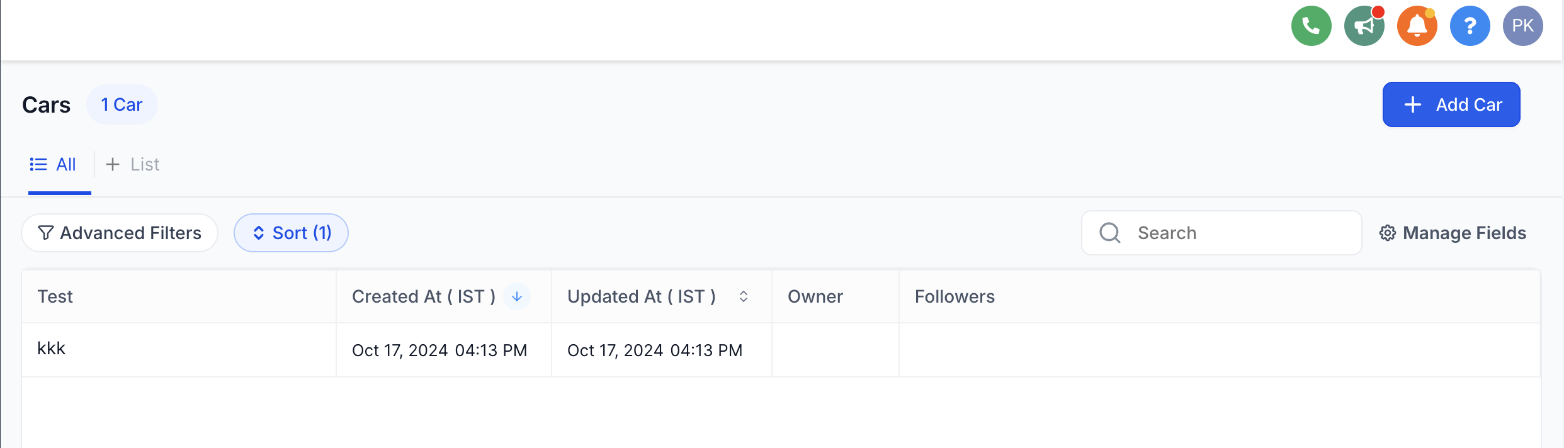This screenshot has height=448, width=1564.
Task: Expand the Advanced Filters panel
Action: point(120,233)
